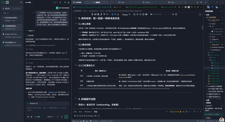Switch to the 浏览器 browser tab
The image size is (225, 122).
[x=146, y=2]
